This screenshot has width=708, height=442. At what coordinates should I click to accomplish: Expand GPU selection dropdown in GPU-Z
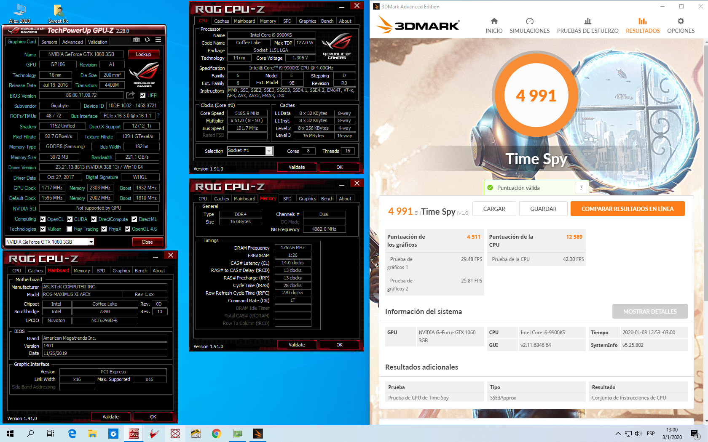click(91, 242)
